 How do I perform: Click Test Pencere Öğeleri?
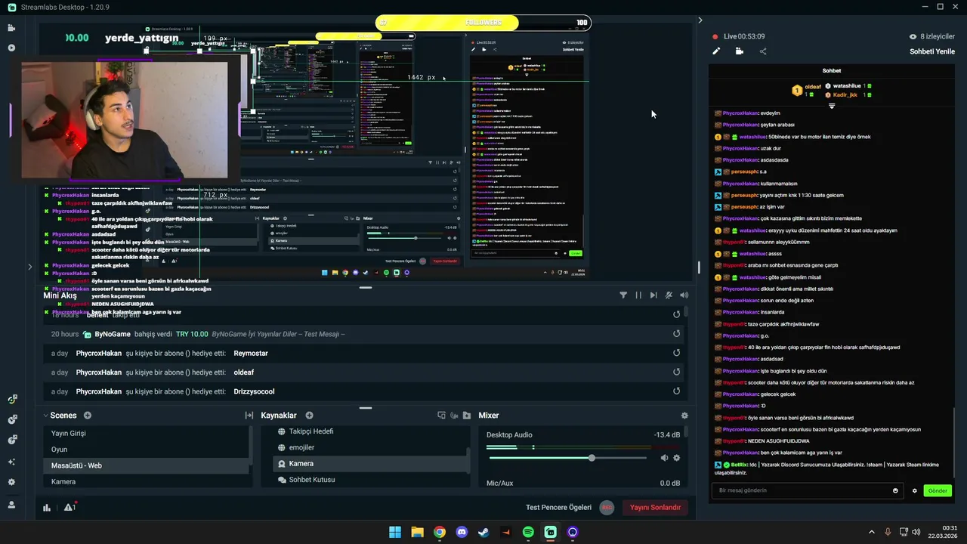click(558, 508)
